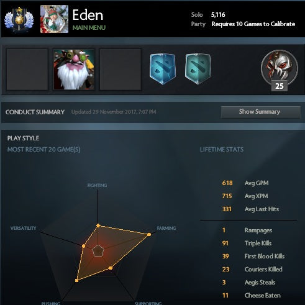Click the first empty featured hero slot
This screenshot has width=305, height=305.
click(27, 70)
